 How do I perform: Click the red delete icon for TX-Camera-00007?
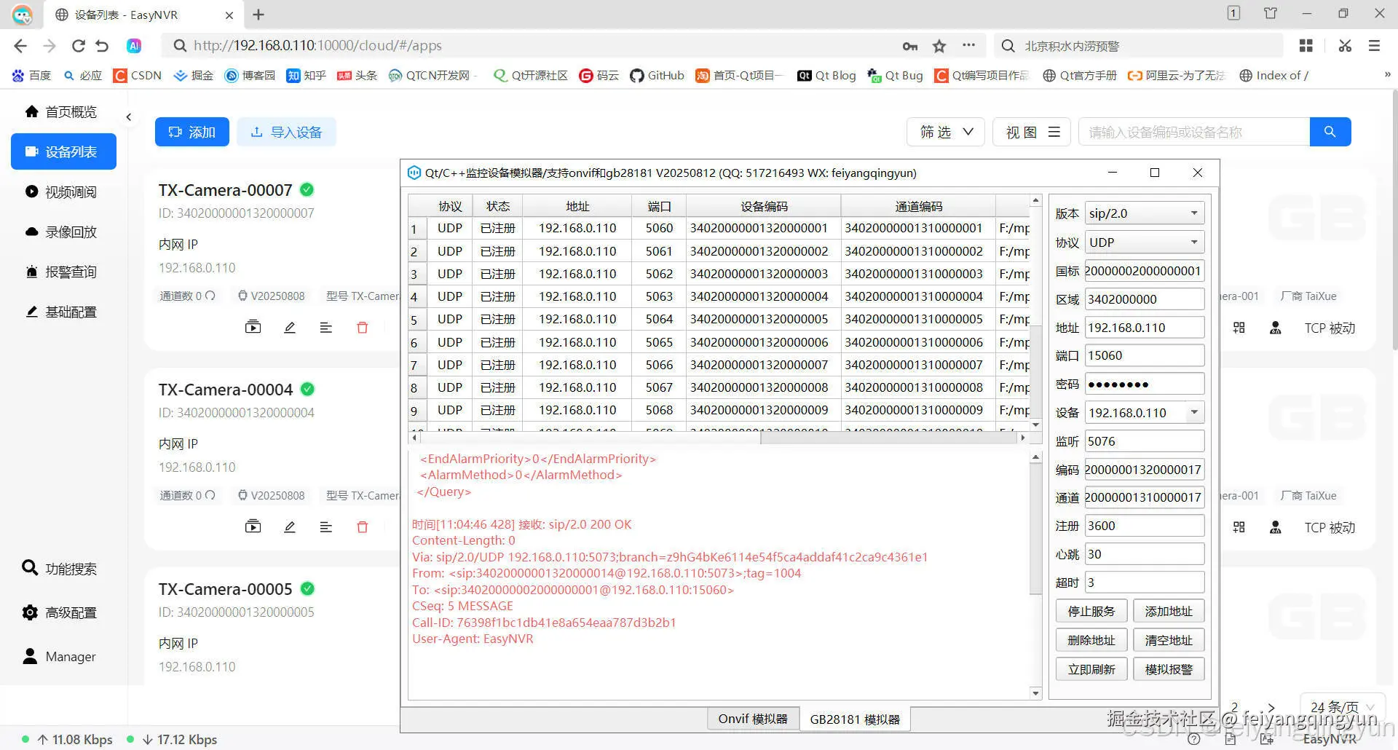(x=362, y=328)
